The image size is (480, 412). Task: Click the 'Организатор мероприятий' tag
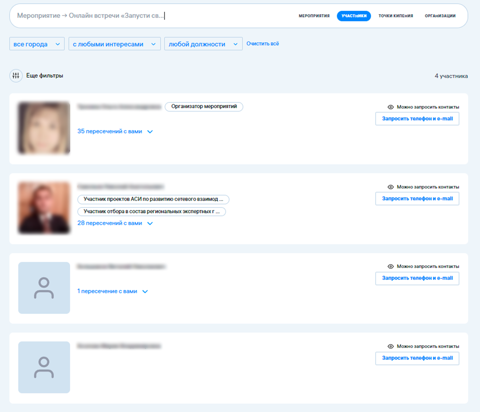(204, 107)
